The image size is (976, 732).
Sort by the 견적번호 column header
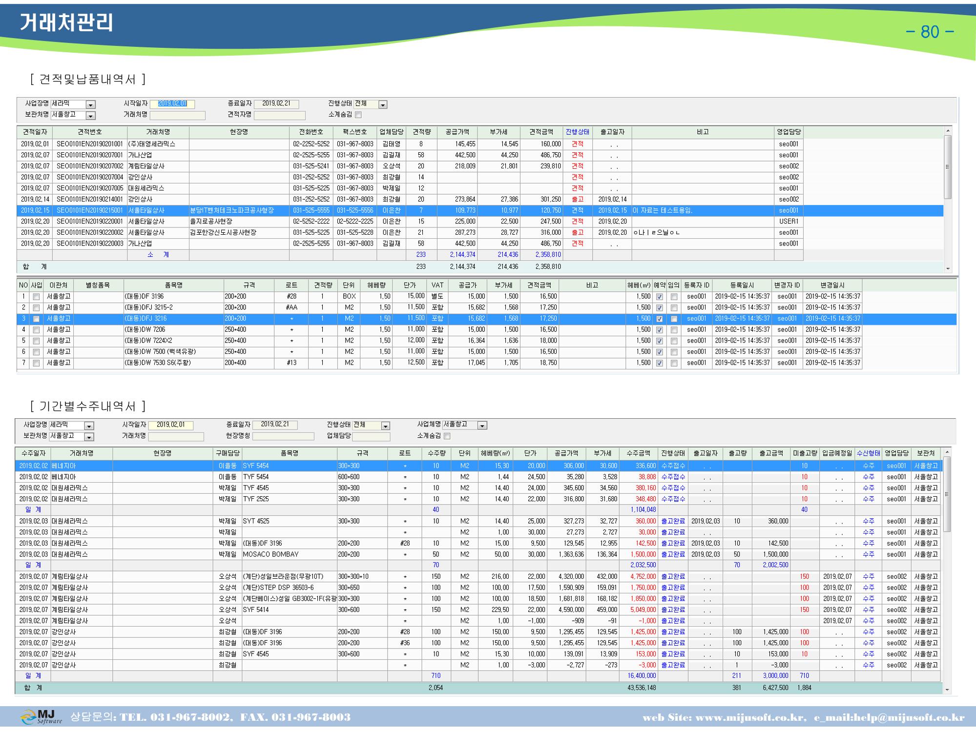click(x=90, y=132)
